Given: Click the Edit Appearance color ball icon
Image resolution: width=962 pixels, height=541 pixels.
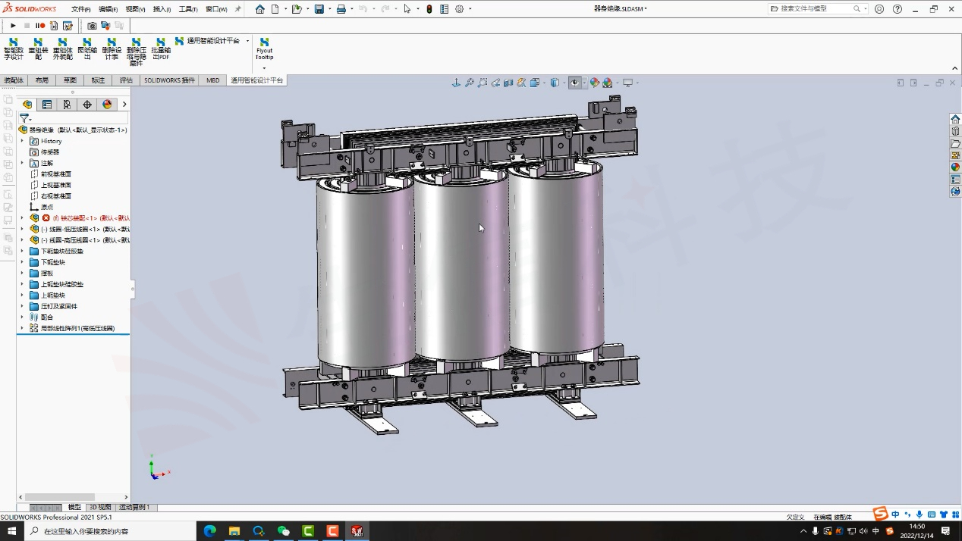Looking at the screenshot, I should pos(595,83).
